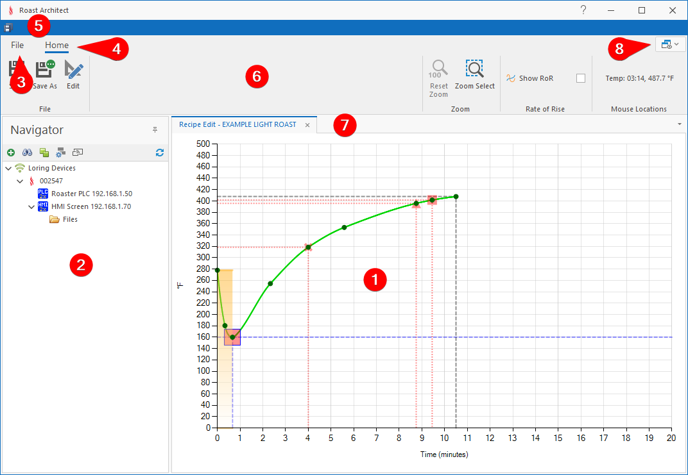Click the quick access save-all icon
The width and height of the screenshot is (688, 475).
(8, 28)
